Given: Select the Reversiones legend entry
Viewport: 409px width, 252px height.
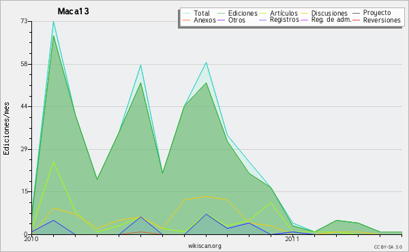Looking at the screenshot, I should (x=382, y=20).
